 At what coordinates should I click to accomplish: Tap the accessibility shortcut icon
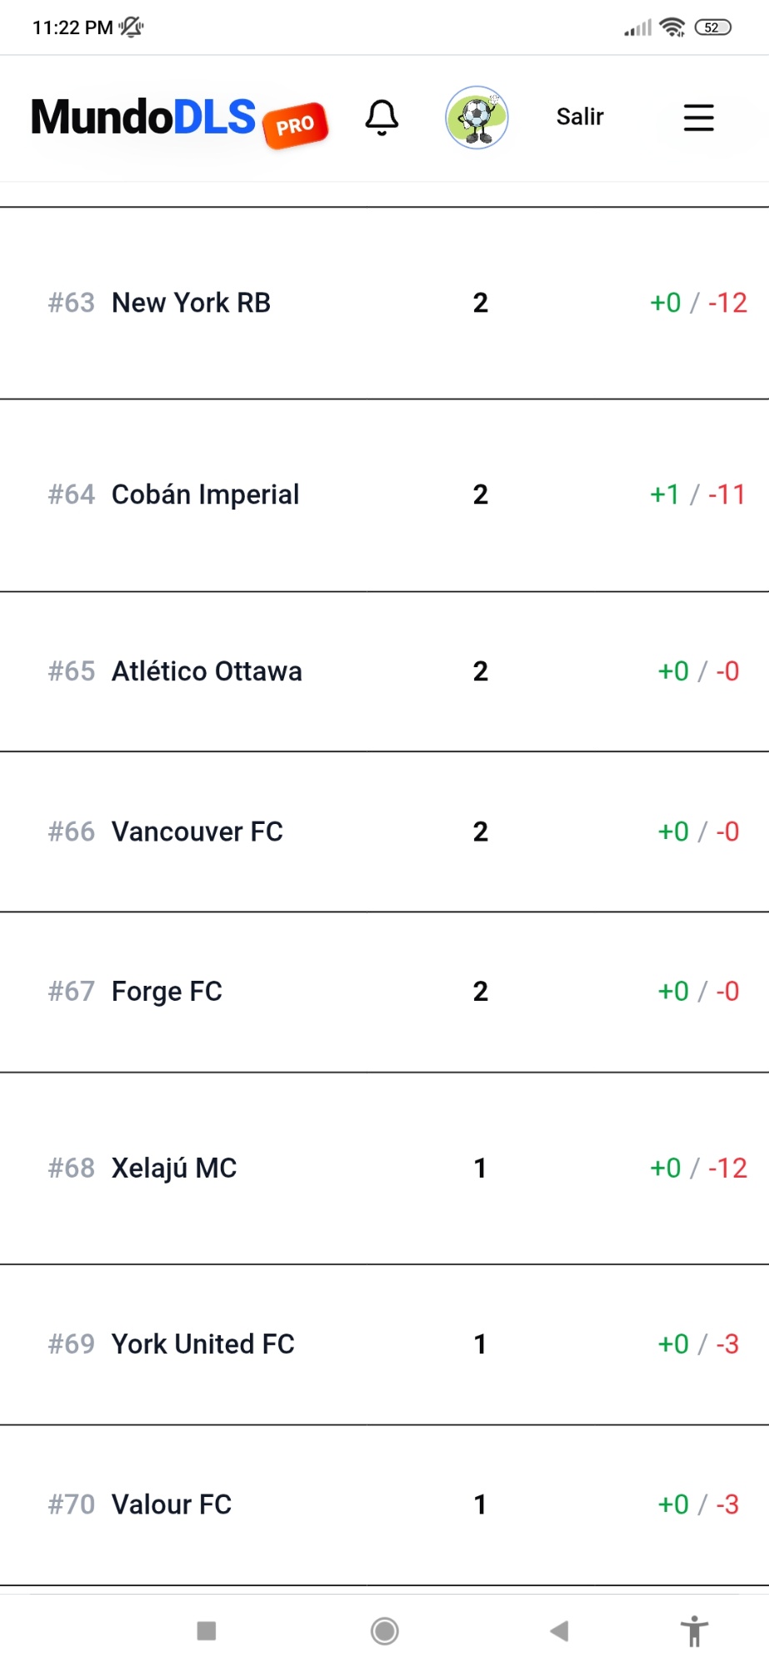click(693, 1630)
